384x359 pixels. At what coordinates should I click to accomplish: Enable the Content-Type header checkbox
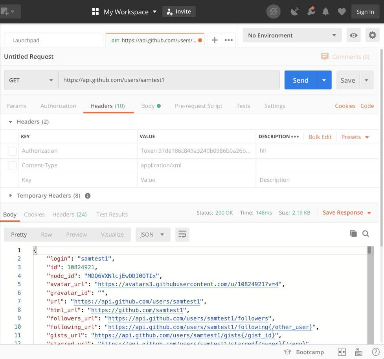coord(12,165)
